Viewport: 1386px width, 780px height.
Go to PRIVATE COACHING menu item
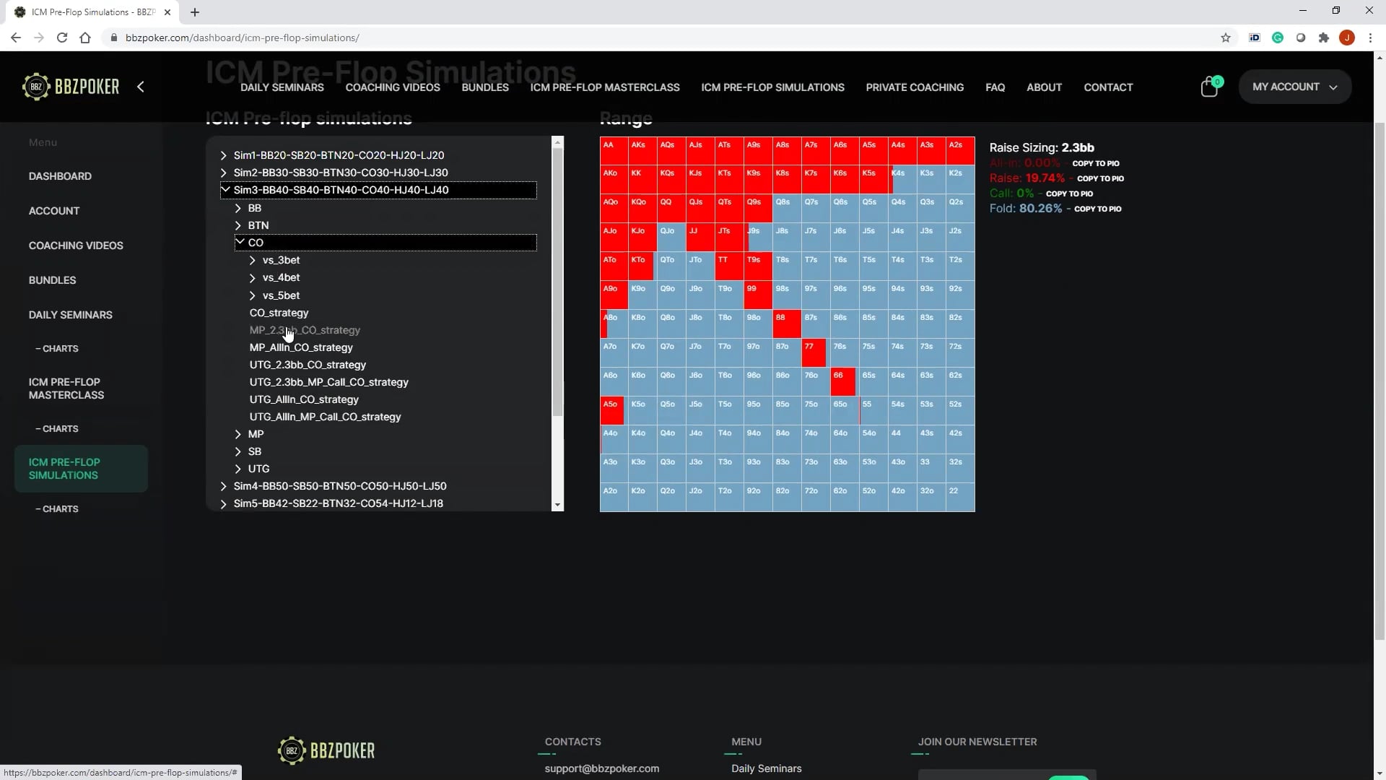tap(914, 87)
